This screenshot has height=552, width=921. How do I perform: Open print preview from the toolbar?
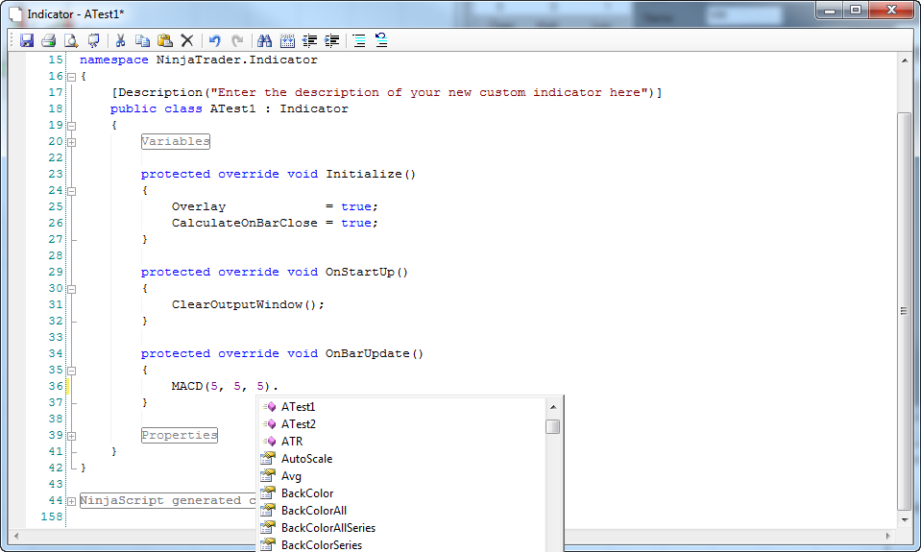tap(71, 40)
